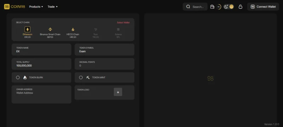Enable the Token Mint radio button
The height and width of the screenshot is (127, 283).
pyautogui.click(x=81, y=78)
